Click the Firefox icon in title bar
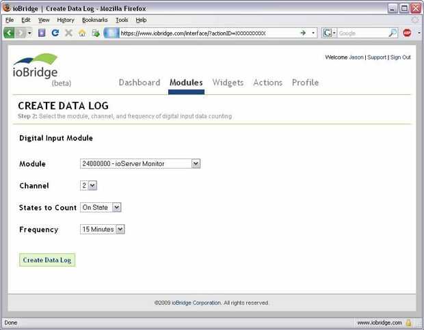This screenshot has width=424, height=330. pyautogui.click(x=7, y=8)
